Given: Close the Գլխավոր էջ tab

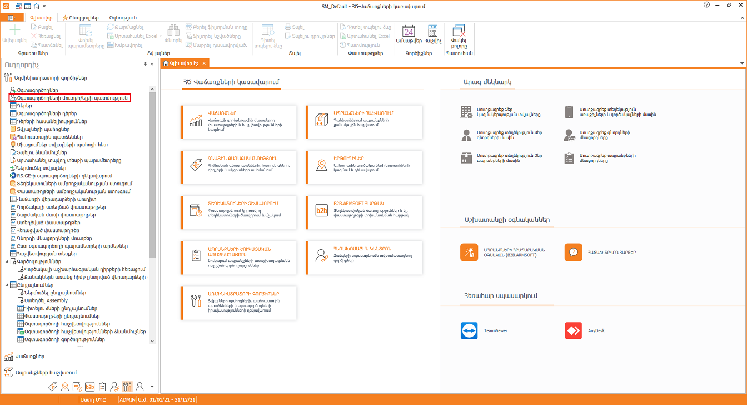Looking at the screenshot, I should 205,63.
